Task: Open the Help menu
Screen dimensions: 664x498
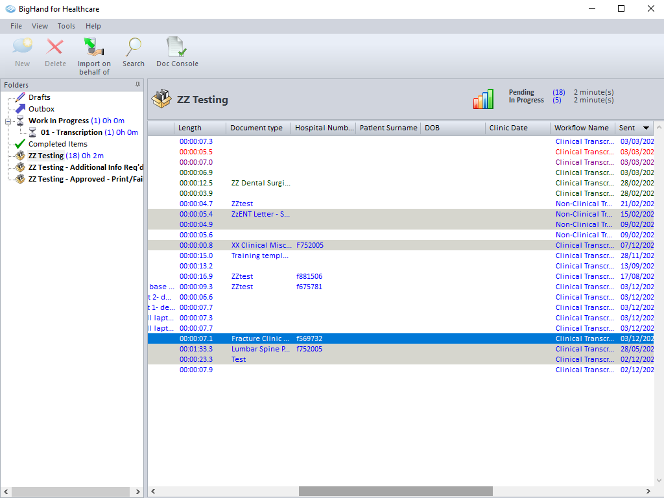Action: pyautogui.click(x=93, y=26)
